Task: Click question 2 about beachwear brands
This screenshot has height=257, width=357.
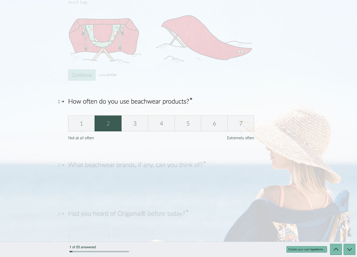Action: point(135,165)
